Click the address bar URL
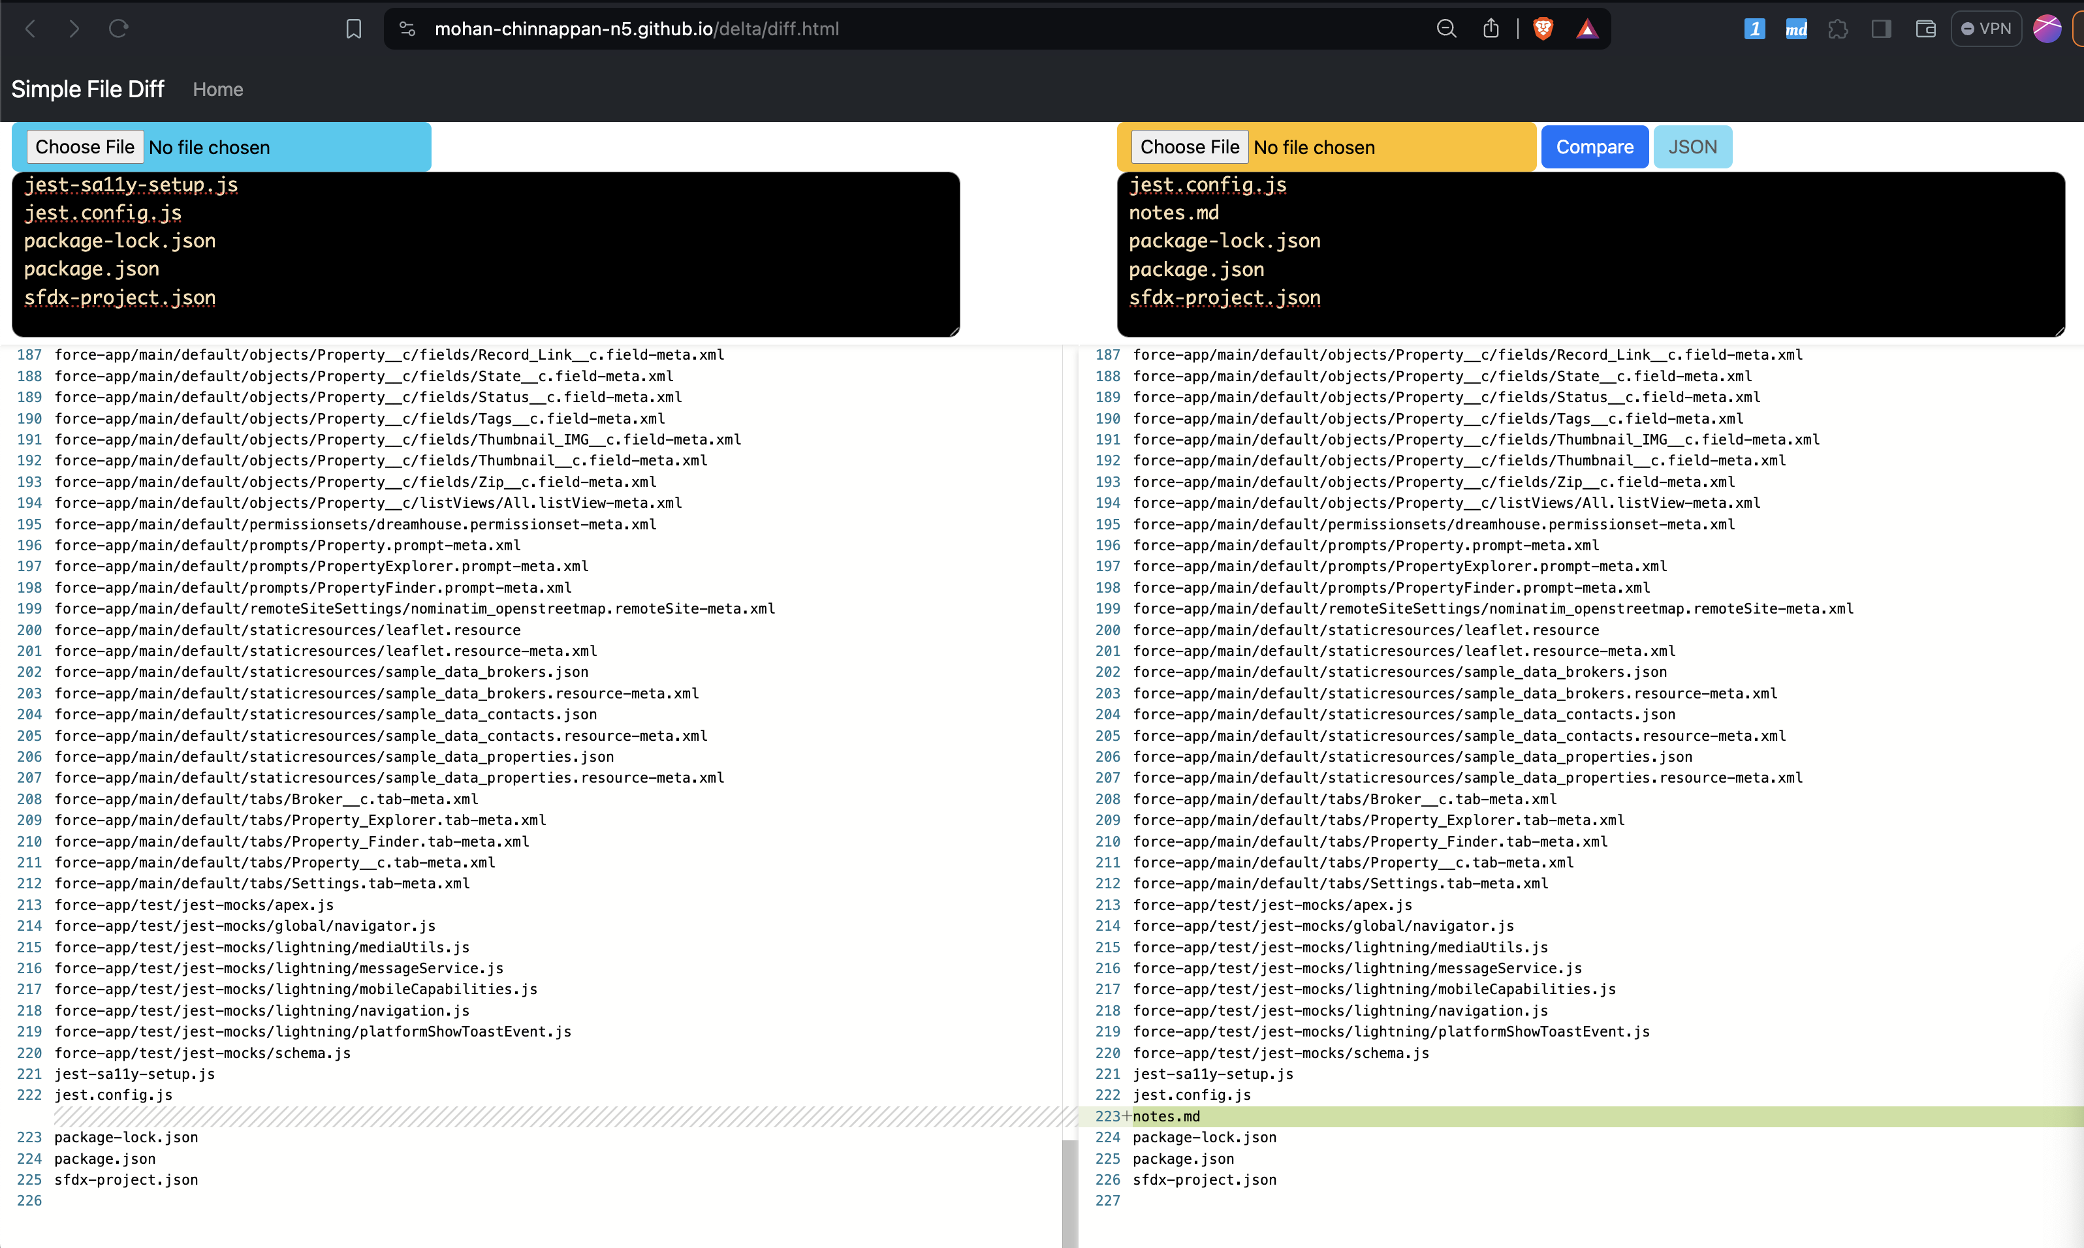 pyautogui.click(x=637, y=29)
